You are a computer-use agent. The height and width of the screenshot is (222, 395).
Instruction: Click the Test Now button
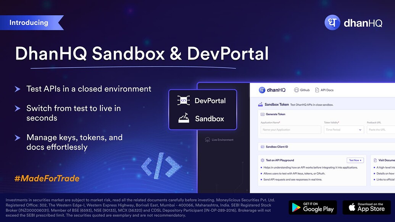coord(355,160)
